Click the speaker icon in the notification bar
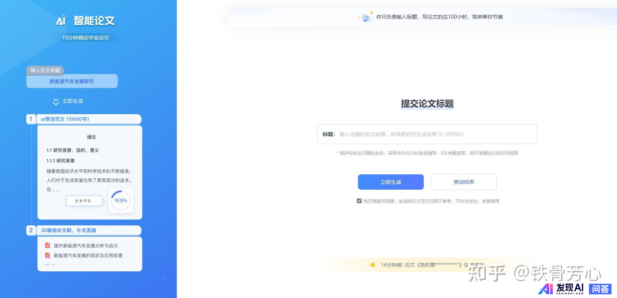The height and width of the screenshot is (298, 617). 373,265
